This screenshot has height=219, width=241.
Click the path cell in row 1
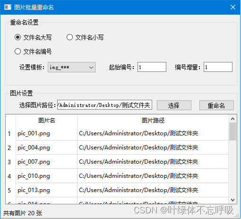point(153,133)
